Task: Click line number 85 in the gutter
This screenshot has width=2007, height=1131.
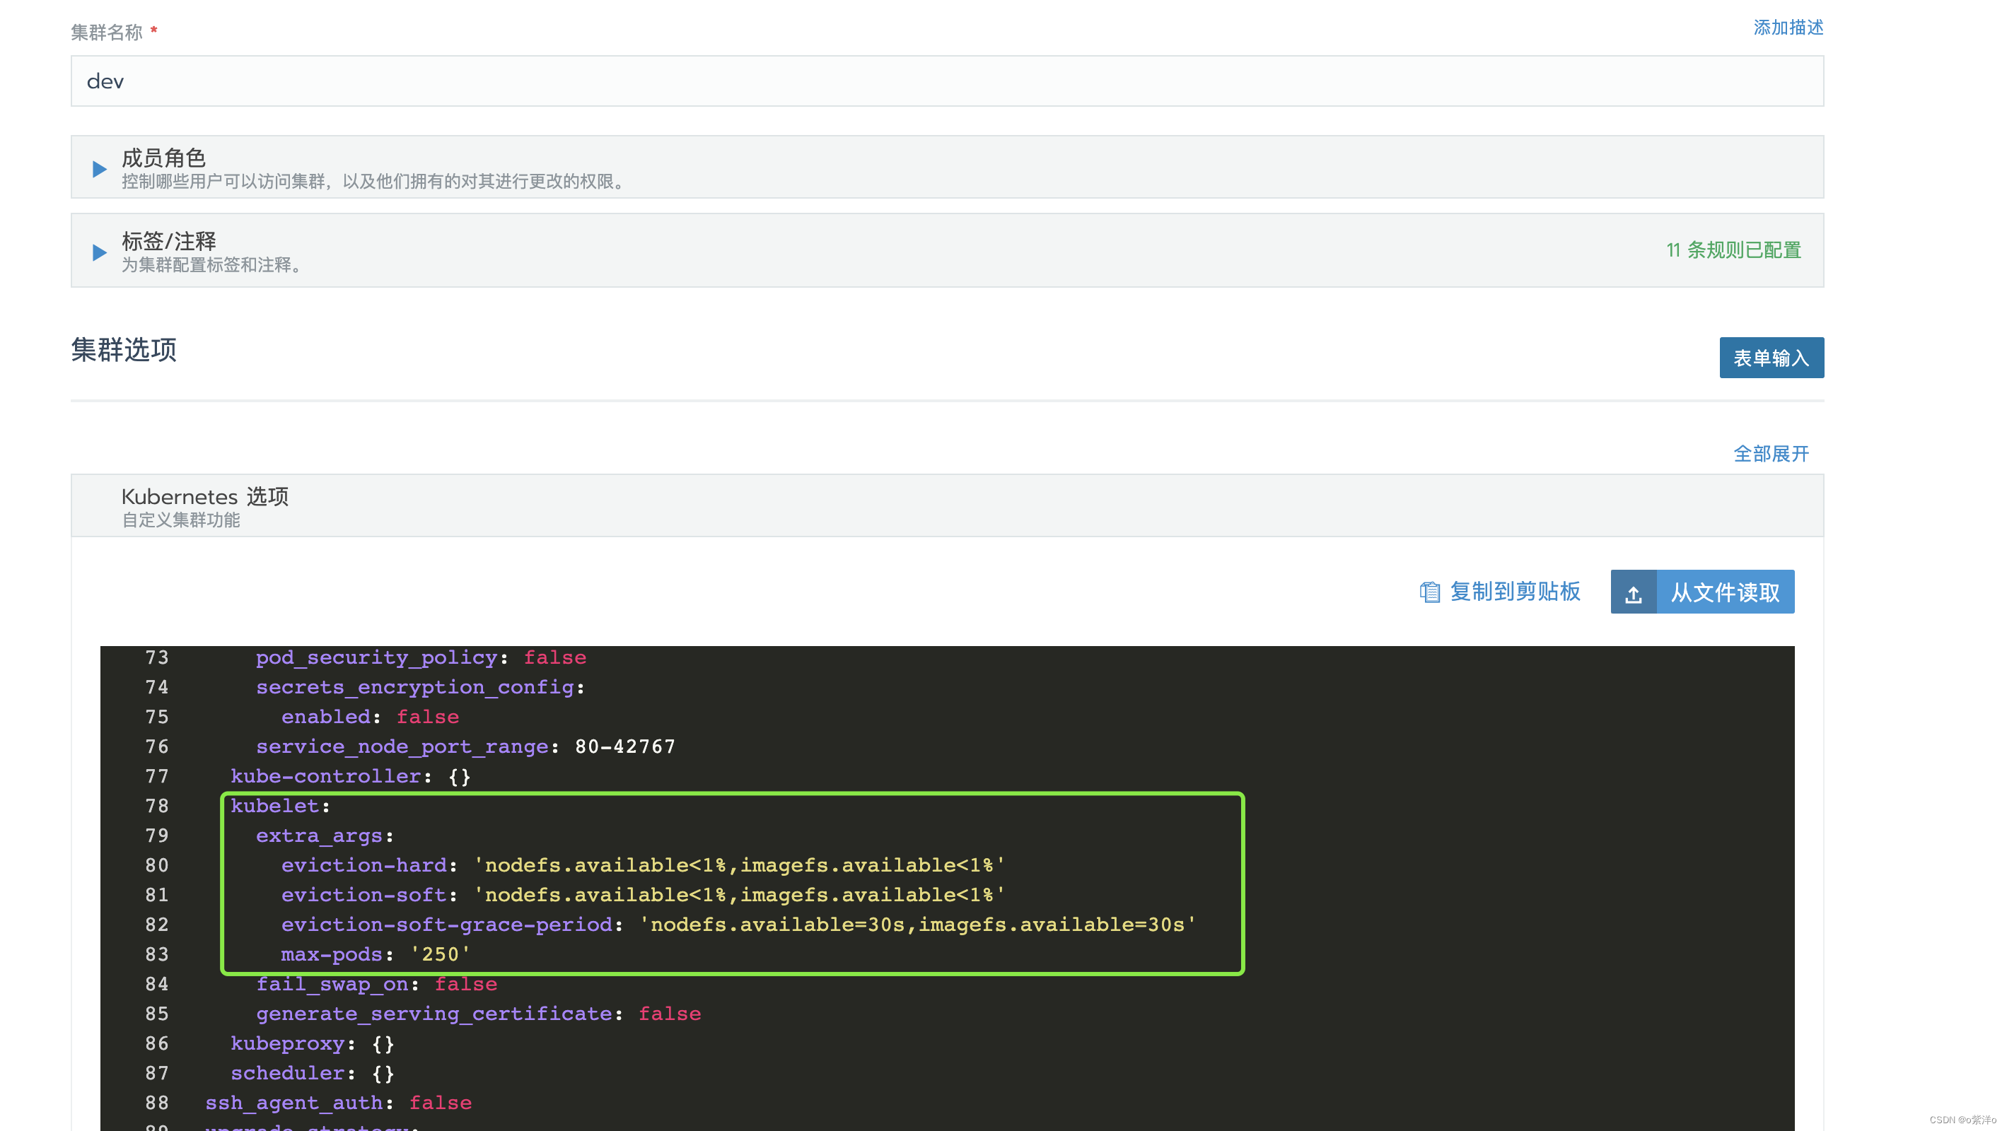Action: [x=156, y=1014]
